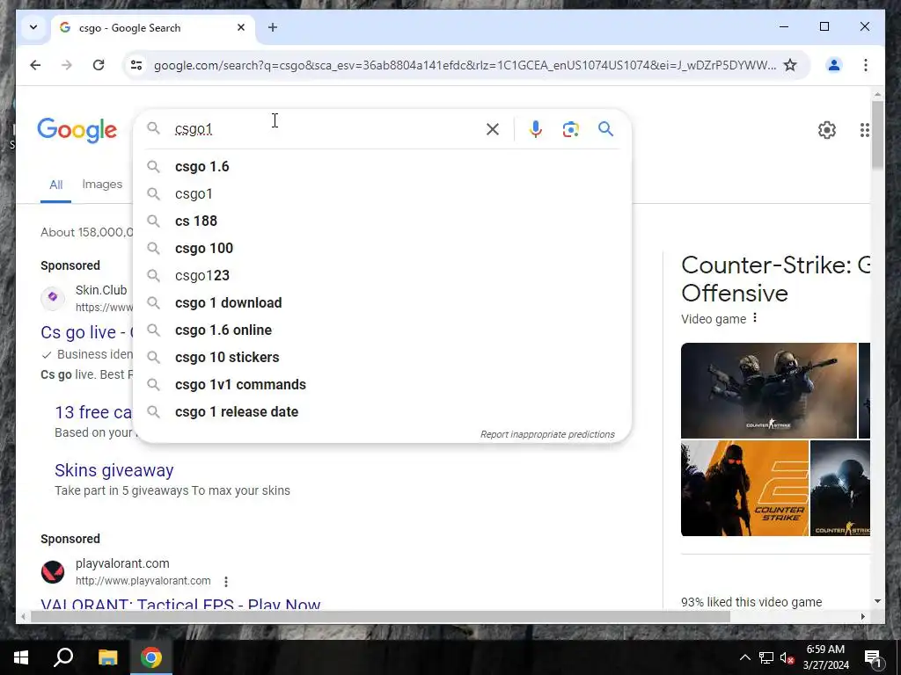
Task: Open the dark blue Counter-Strike thumbnail
Action: point(840,489)
